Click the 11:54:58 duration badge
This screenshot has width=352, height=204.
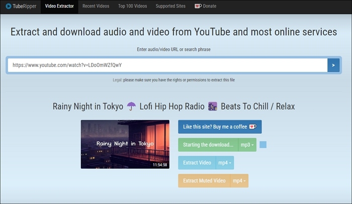(x=160, y=164)
